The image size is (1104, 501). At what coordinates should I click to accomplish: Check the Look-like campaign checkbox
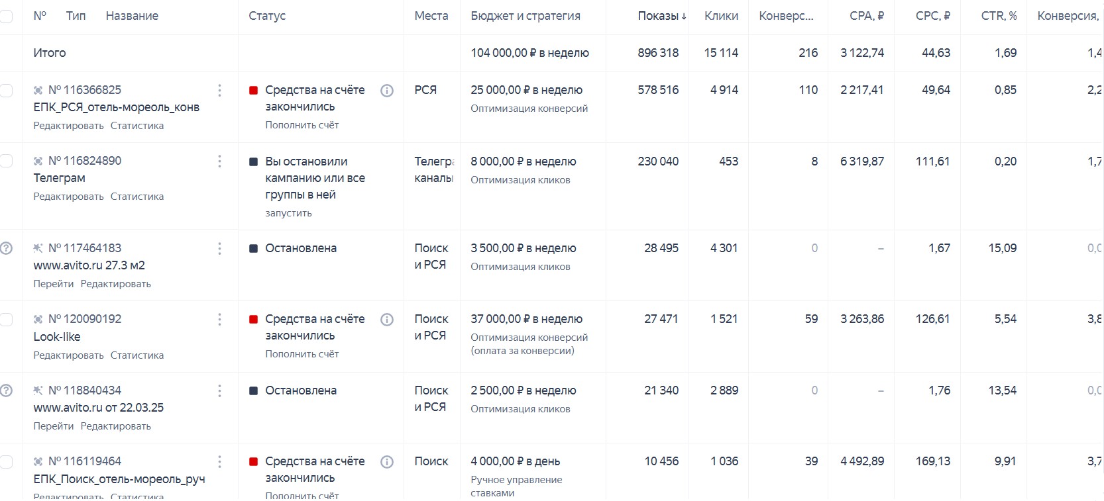click(6, 320)
